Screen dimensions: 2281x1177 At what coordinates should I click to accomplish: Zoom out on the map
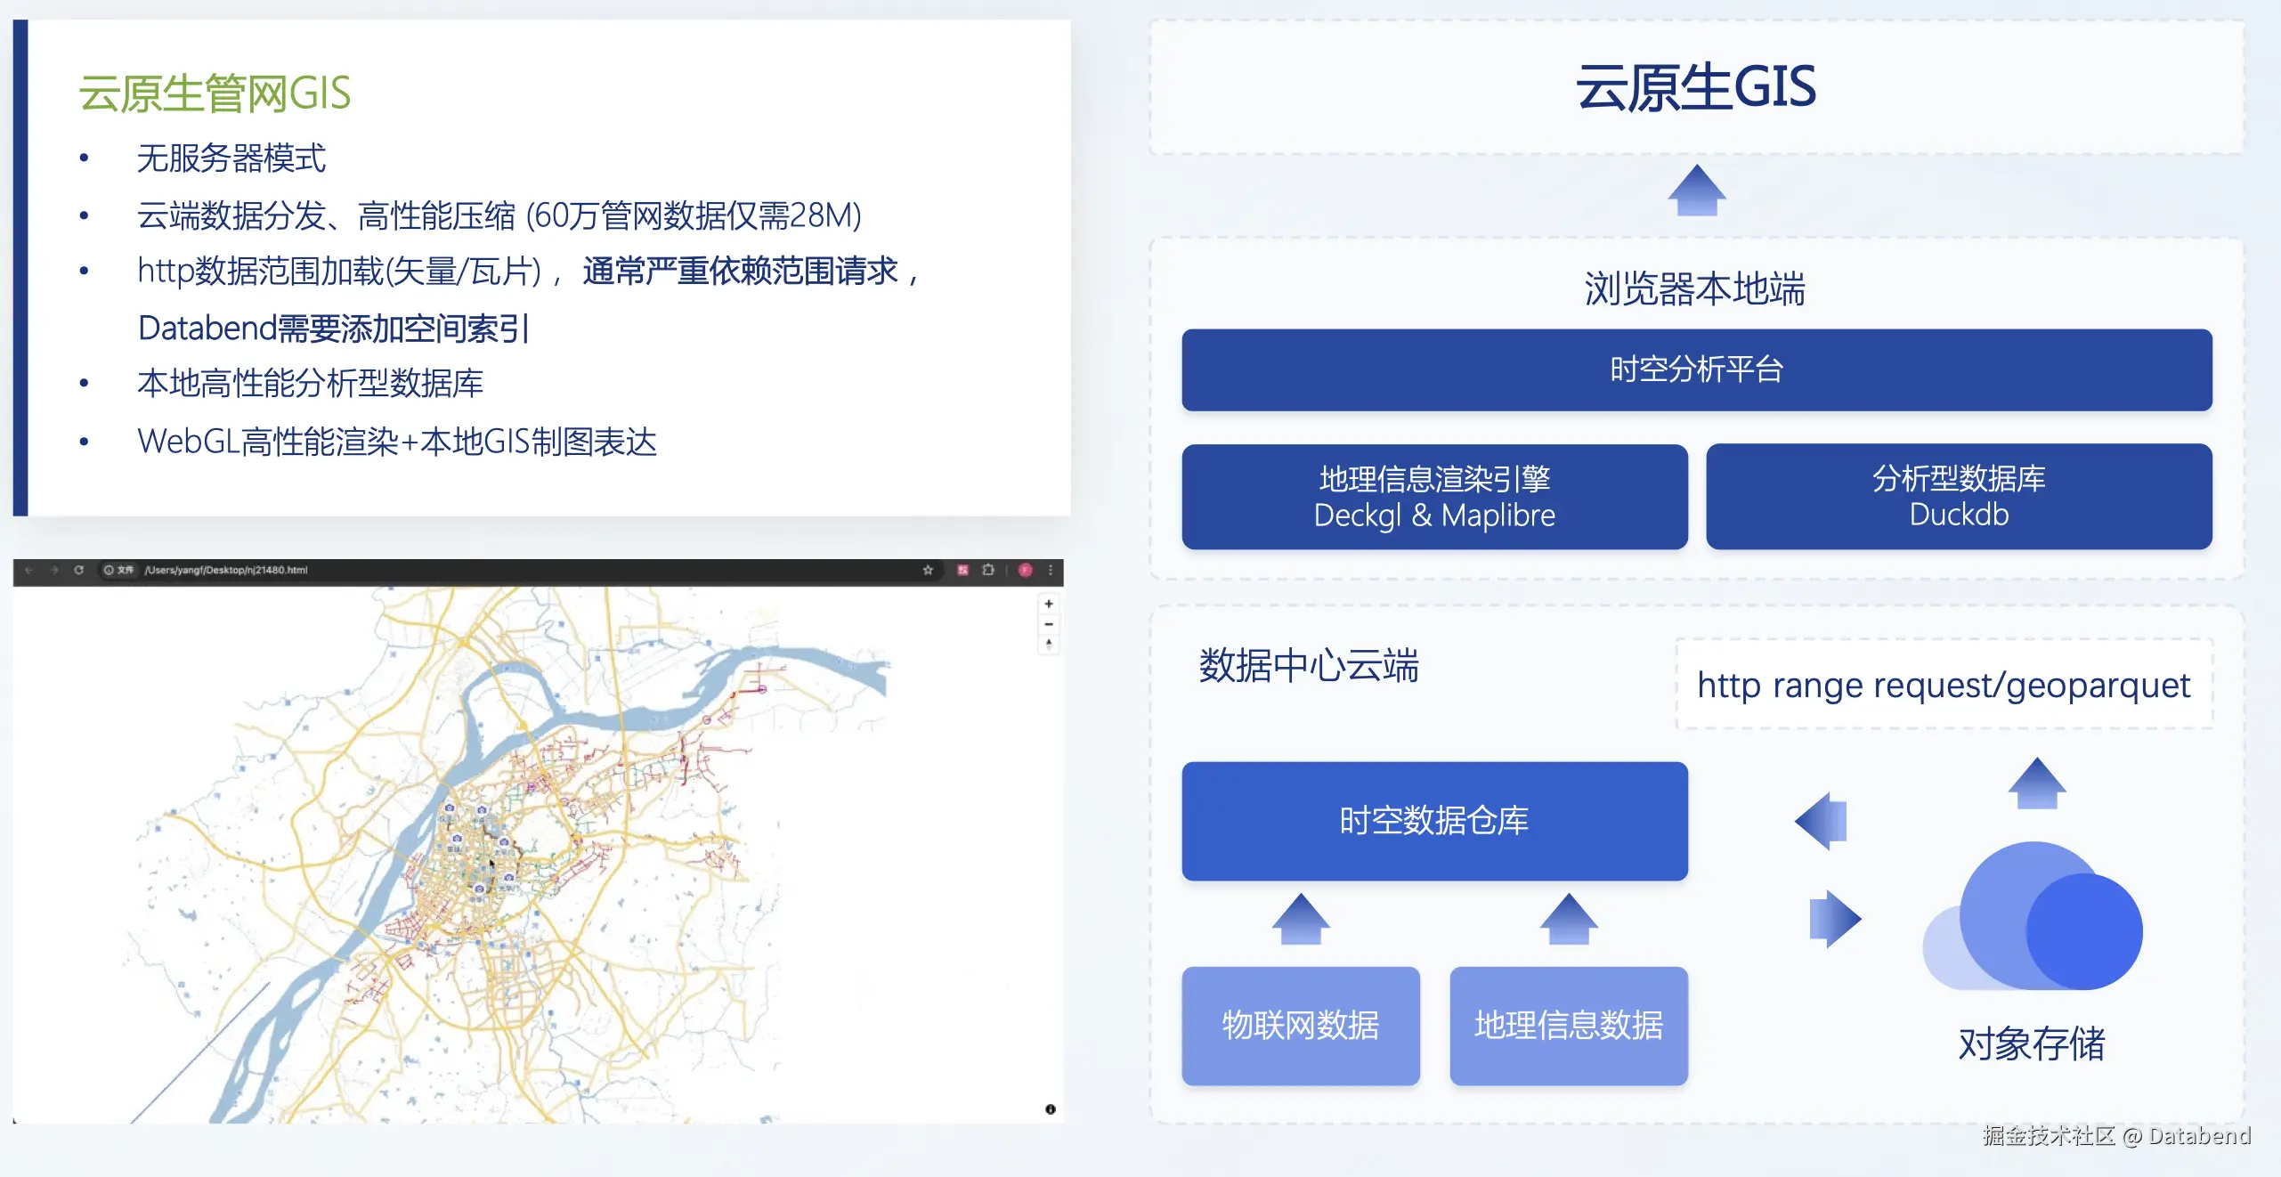pyautogui.click(x=1049, y=624)
